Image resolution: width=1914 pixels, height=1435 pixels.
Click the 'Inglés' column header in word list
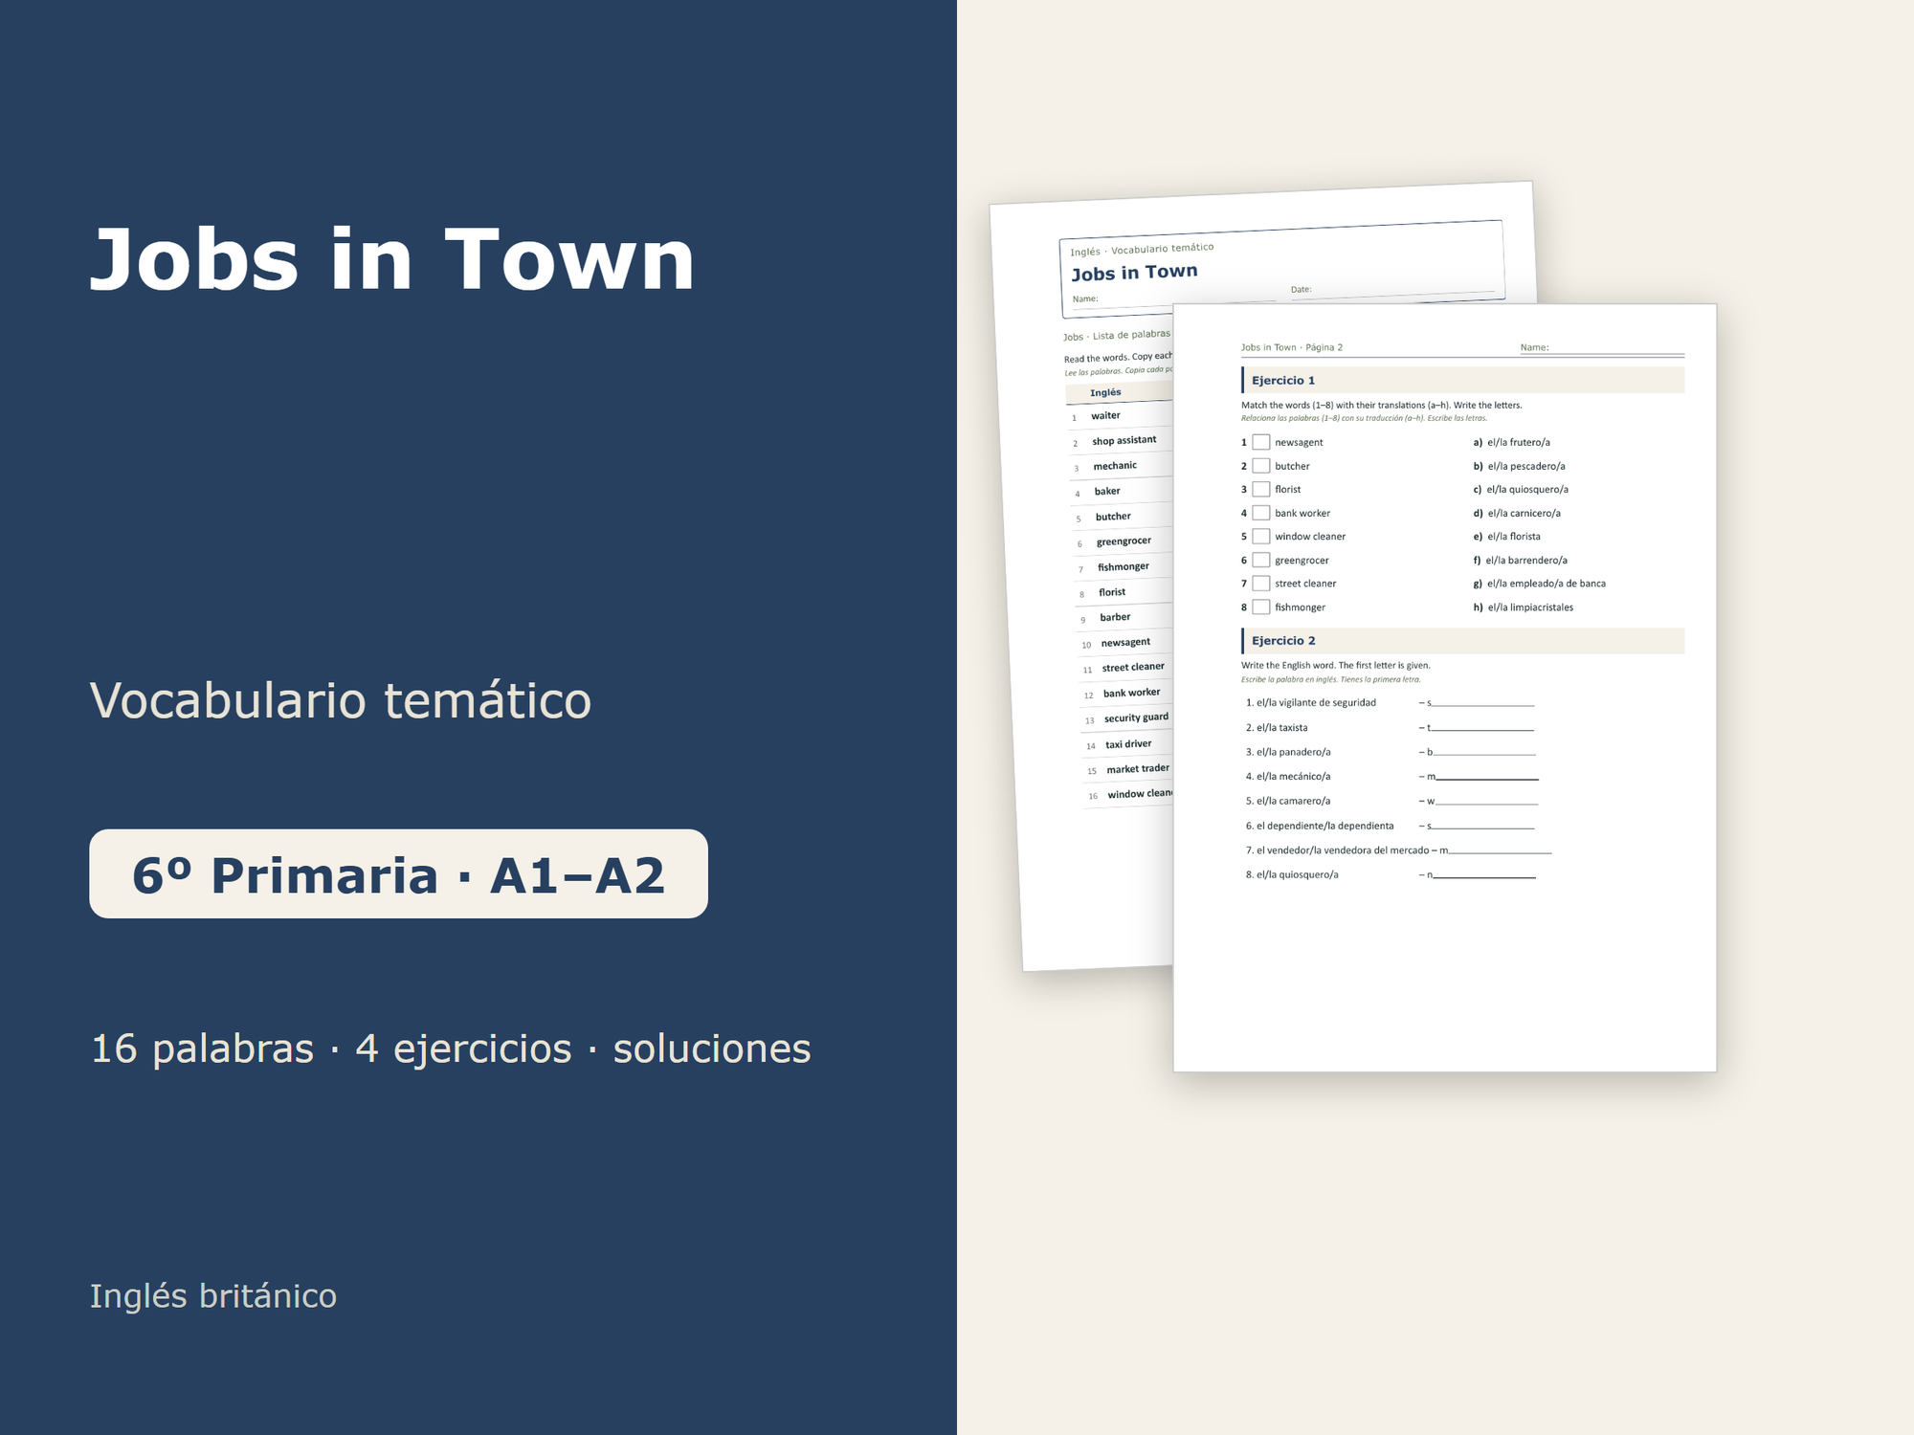1105,392
